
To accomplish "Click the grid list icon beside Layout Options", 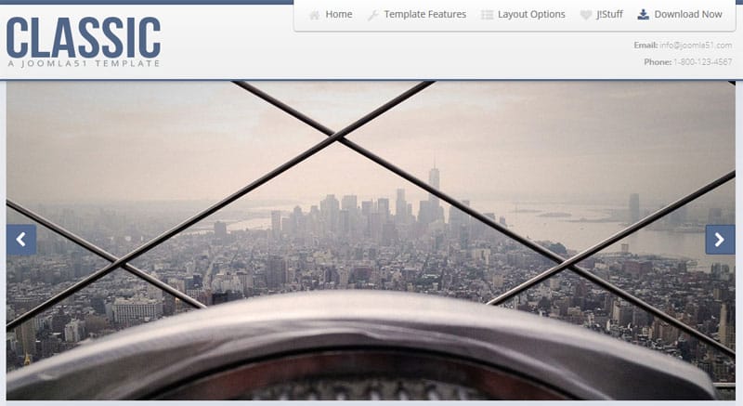I will [x=487, y=15].
